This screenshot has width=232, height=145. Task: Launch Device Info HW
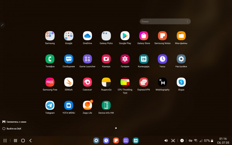(106, 105)
